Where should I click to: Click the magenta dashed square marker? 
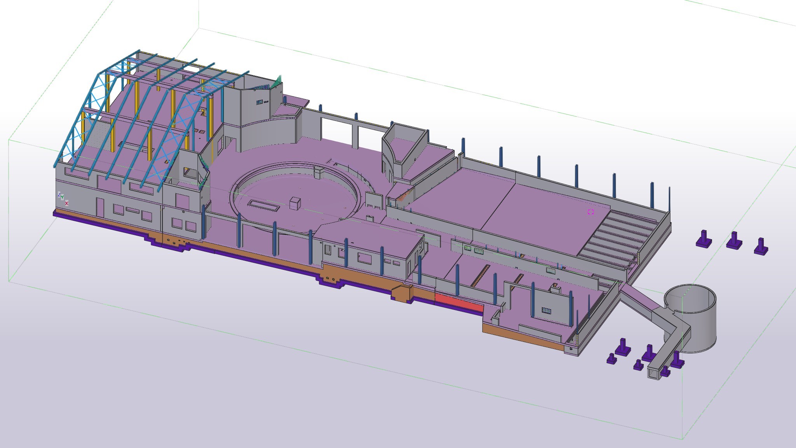click(591, 212)
